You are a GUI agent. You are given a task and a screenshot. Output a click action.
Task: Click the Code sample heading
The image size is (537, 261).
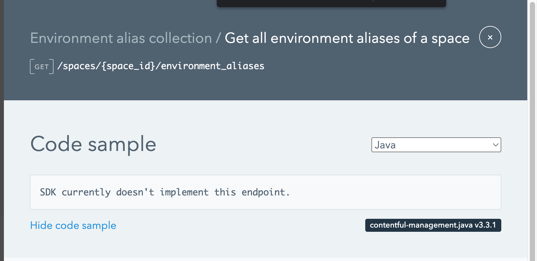pyautogui.click(x=93, y=144)
